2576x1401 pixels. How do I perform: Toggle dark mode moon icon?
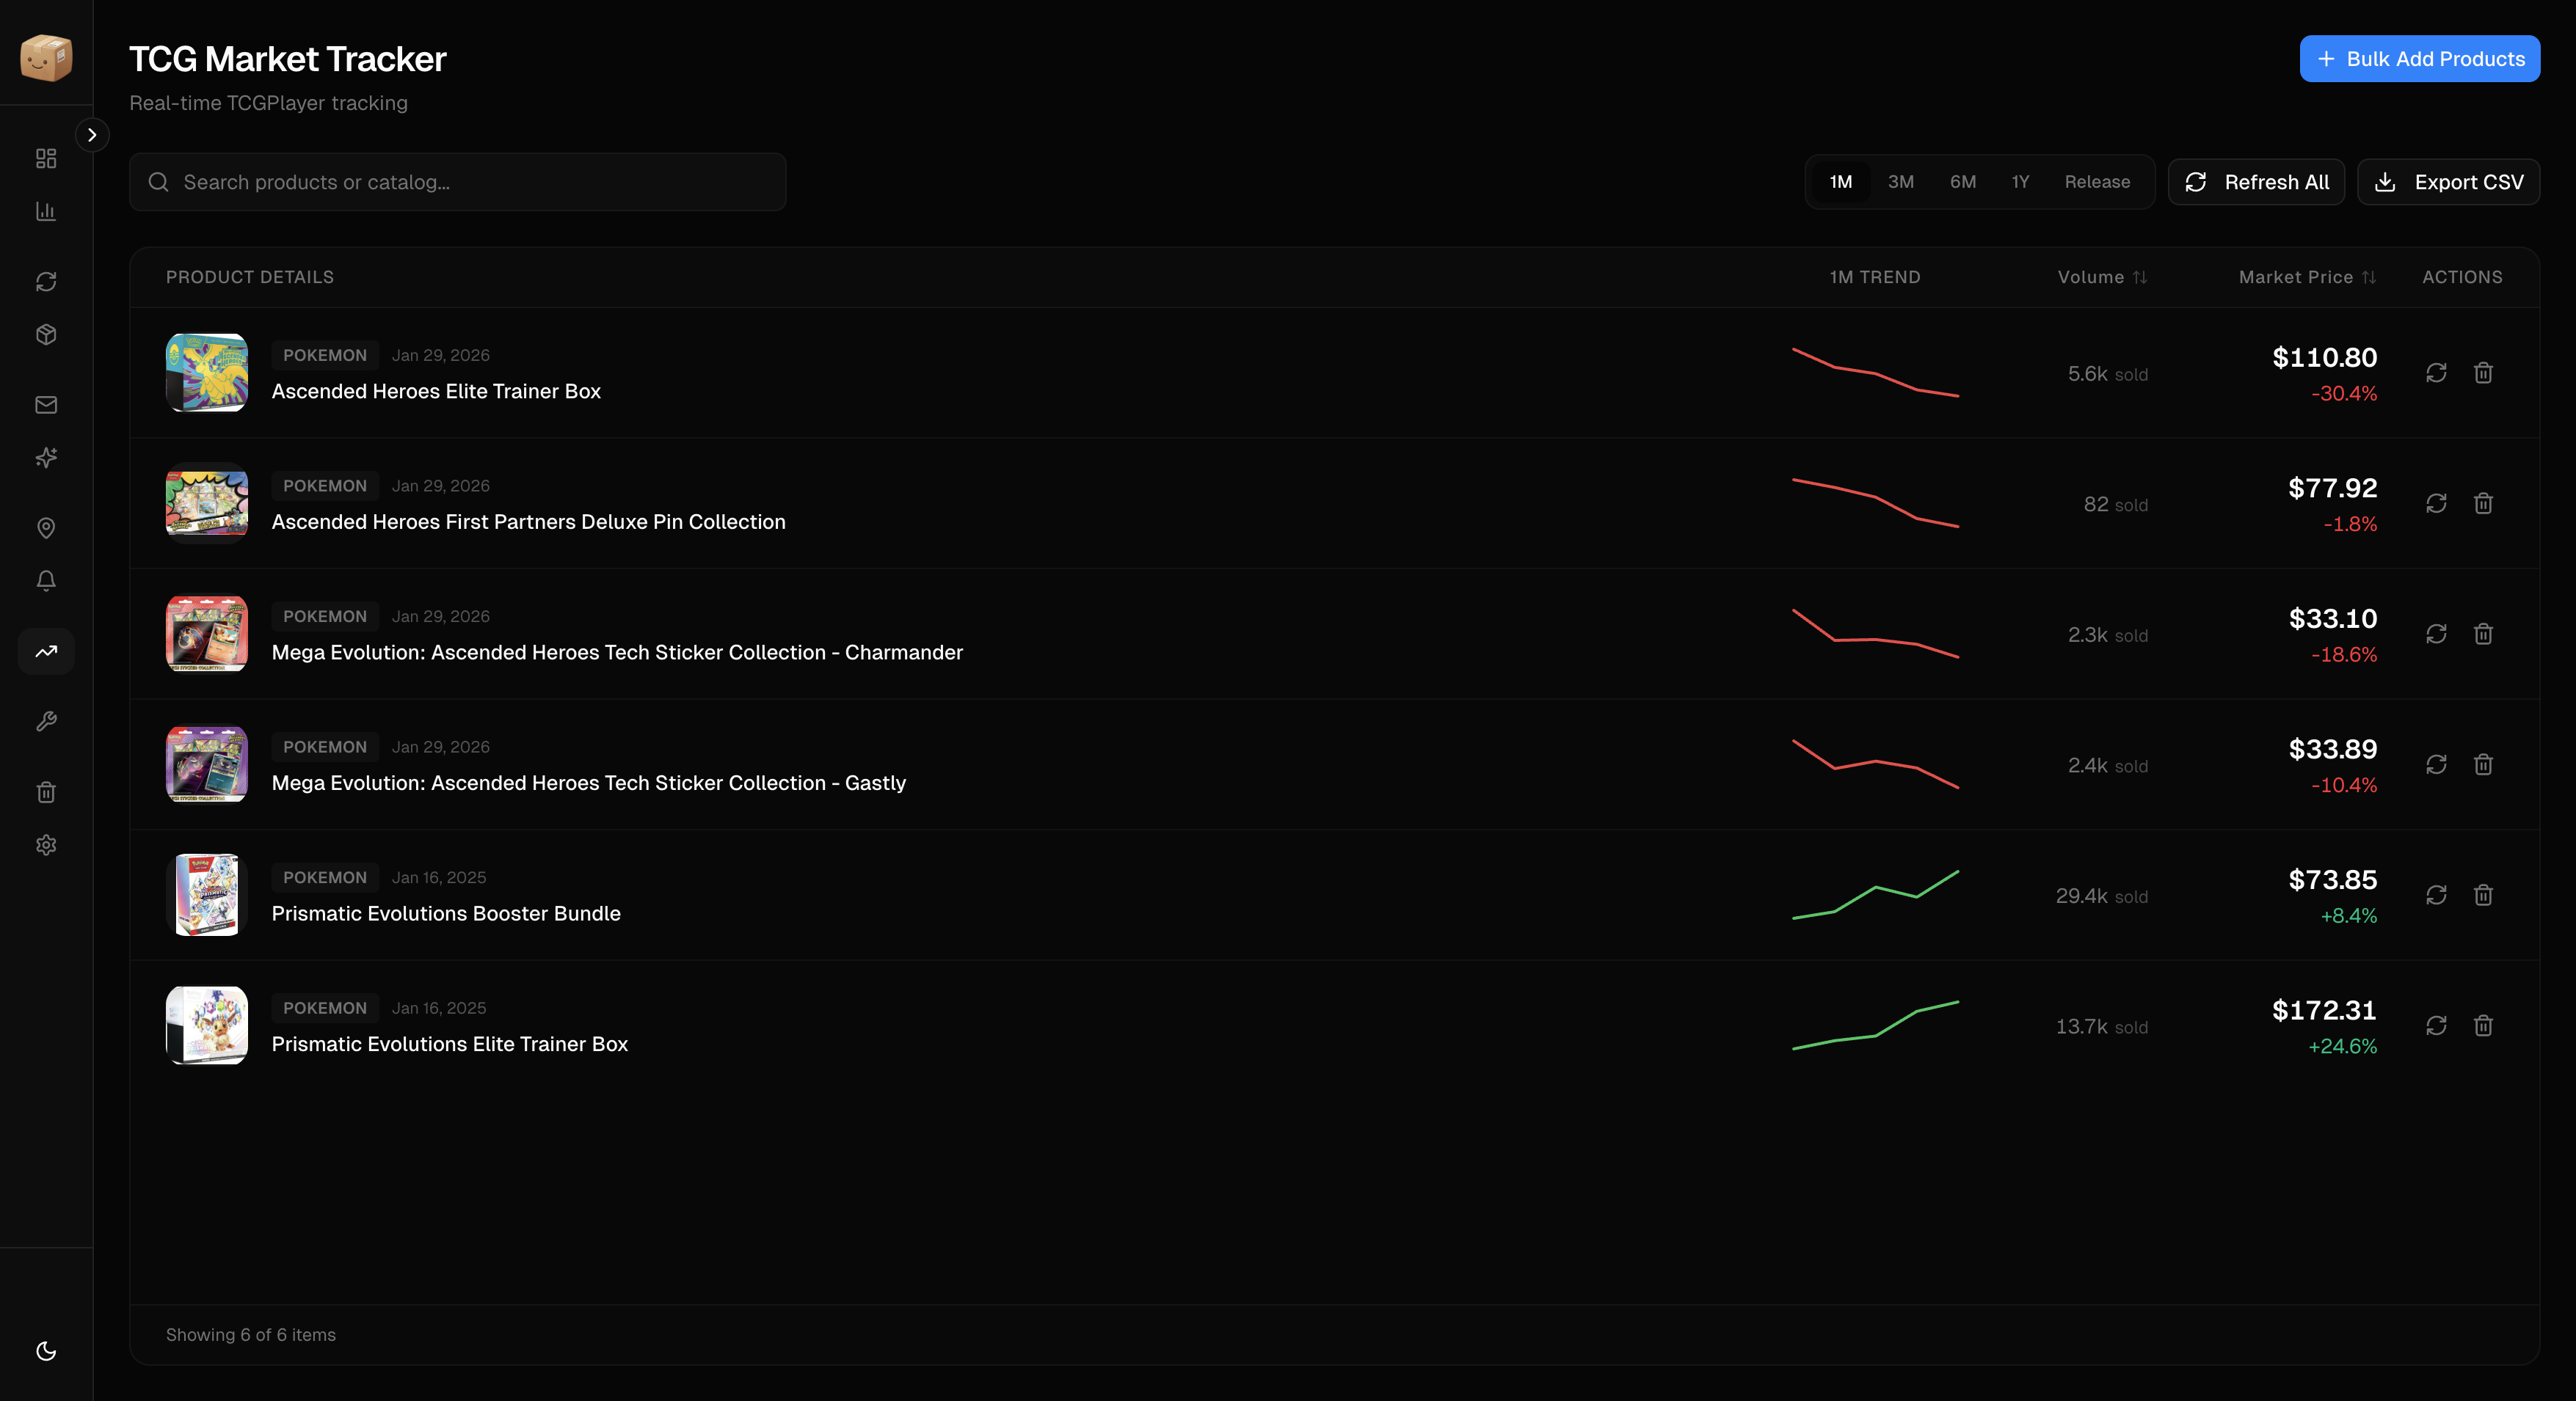click(x=46, y=1351)
